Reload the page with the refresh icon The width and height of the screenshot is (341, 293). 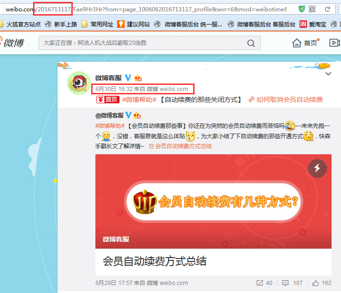(x=327, y=9)
